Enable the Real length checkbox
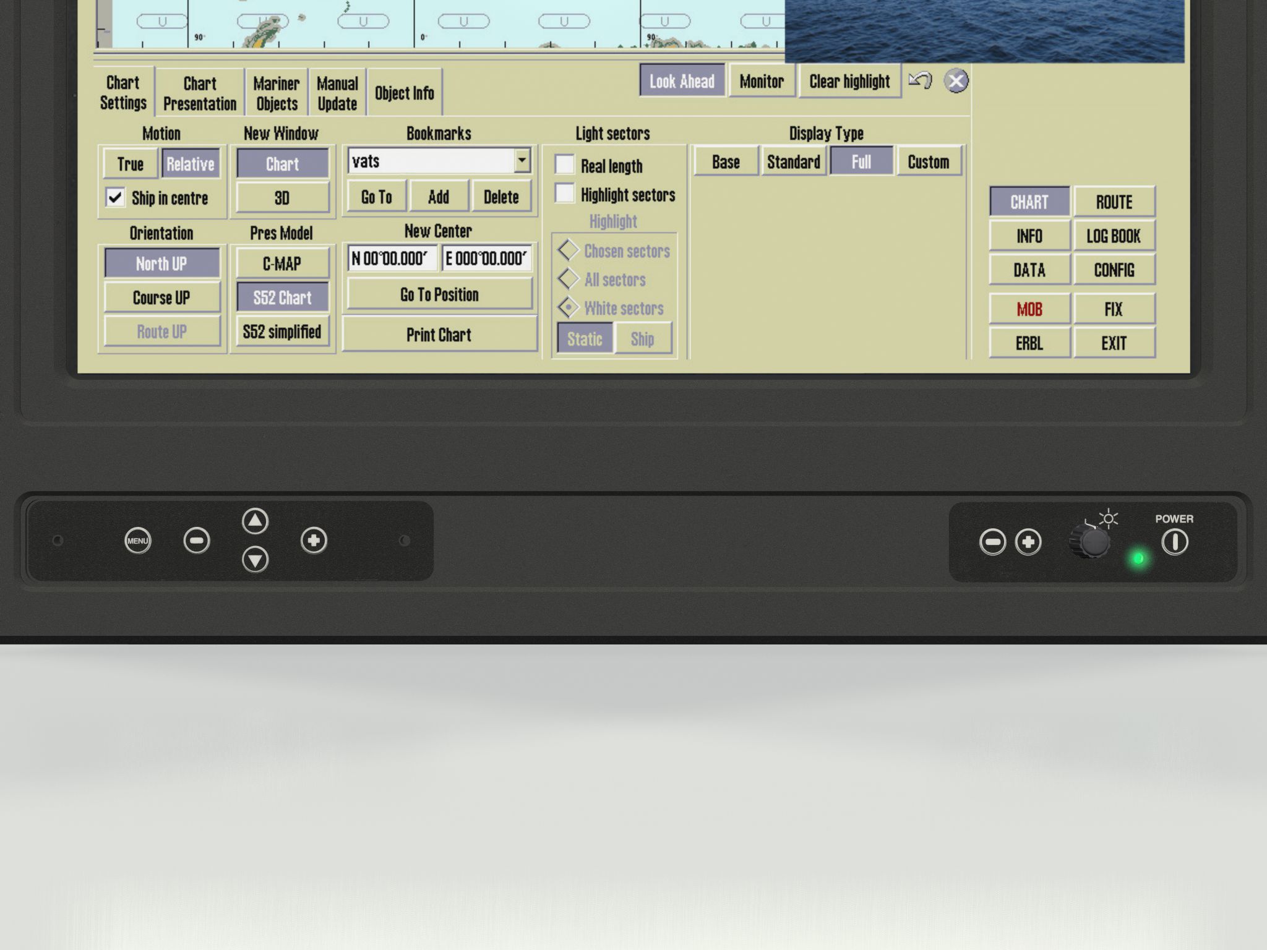 click(564, 165)
